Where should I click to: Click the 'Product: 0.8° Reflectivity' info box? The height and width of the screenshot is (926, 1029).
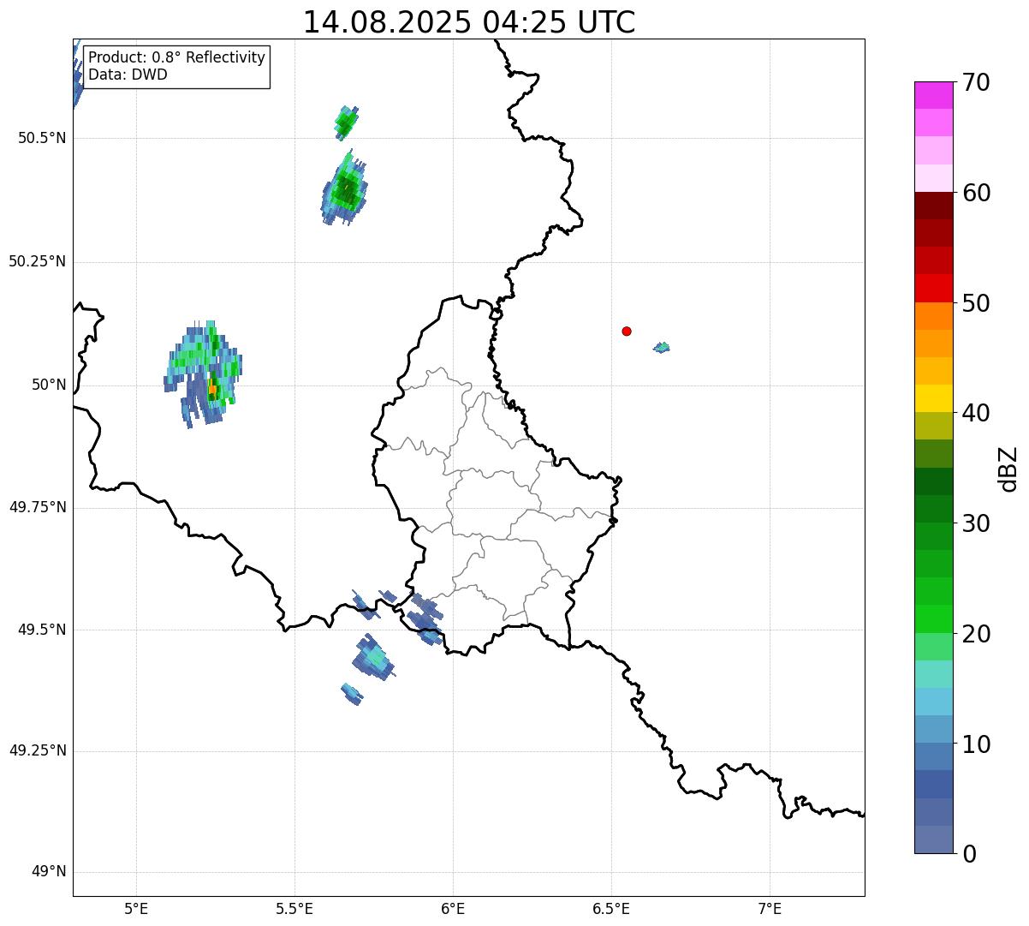[x=176, y=66]
